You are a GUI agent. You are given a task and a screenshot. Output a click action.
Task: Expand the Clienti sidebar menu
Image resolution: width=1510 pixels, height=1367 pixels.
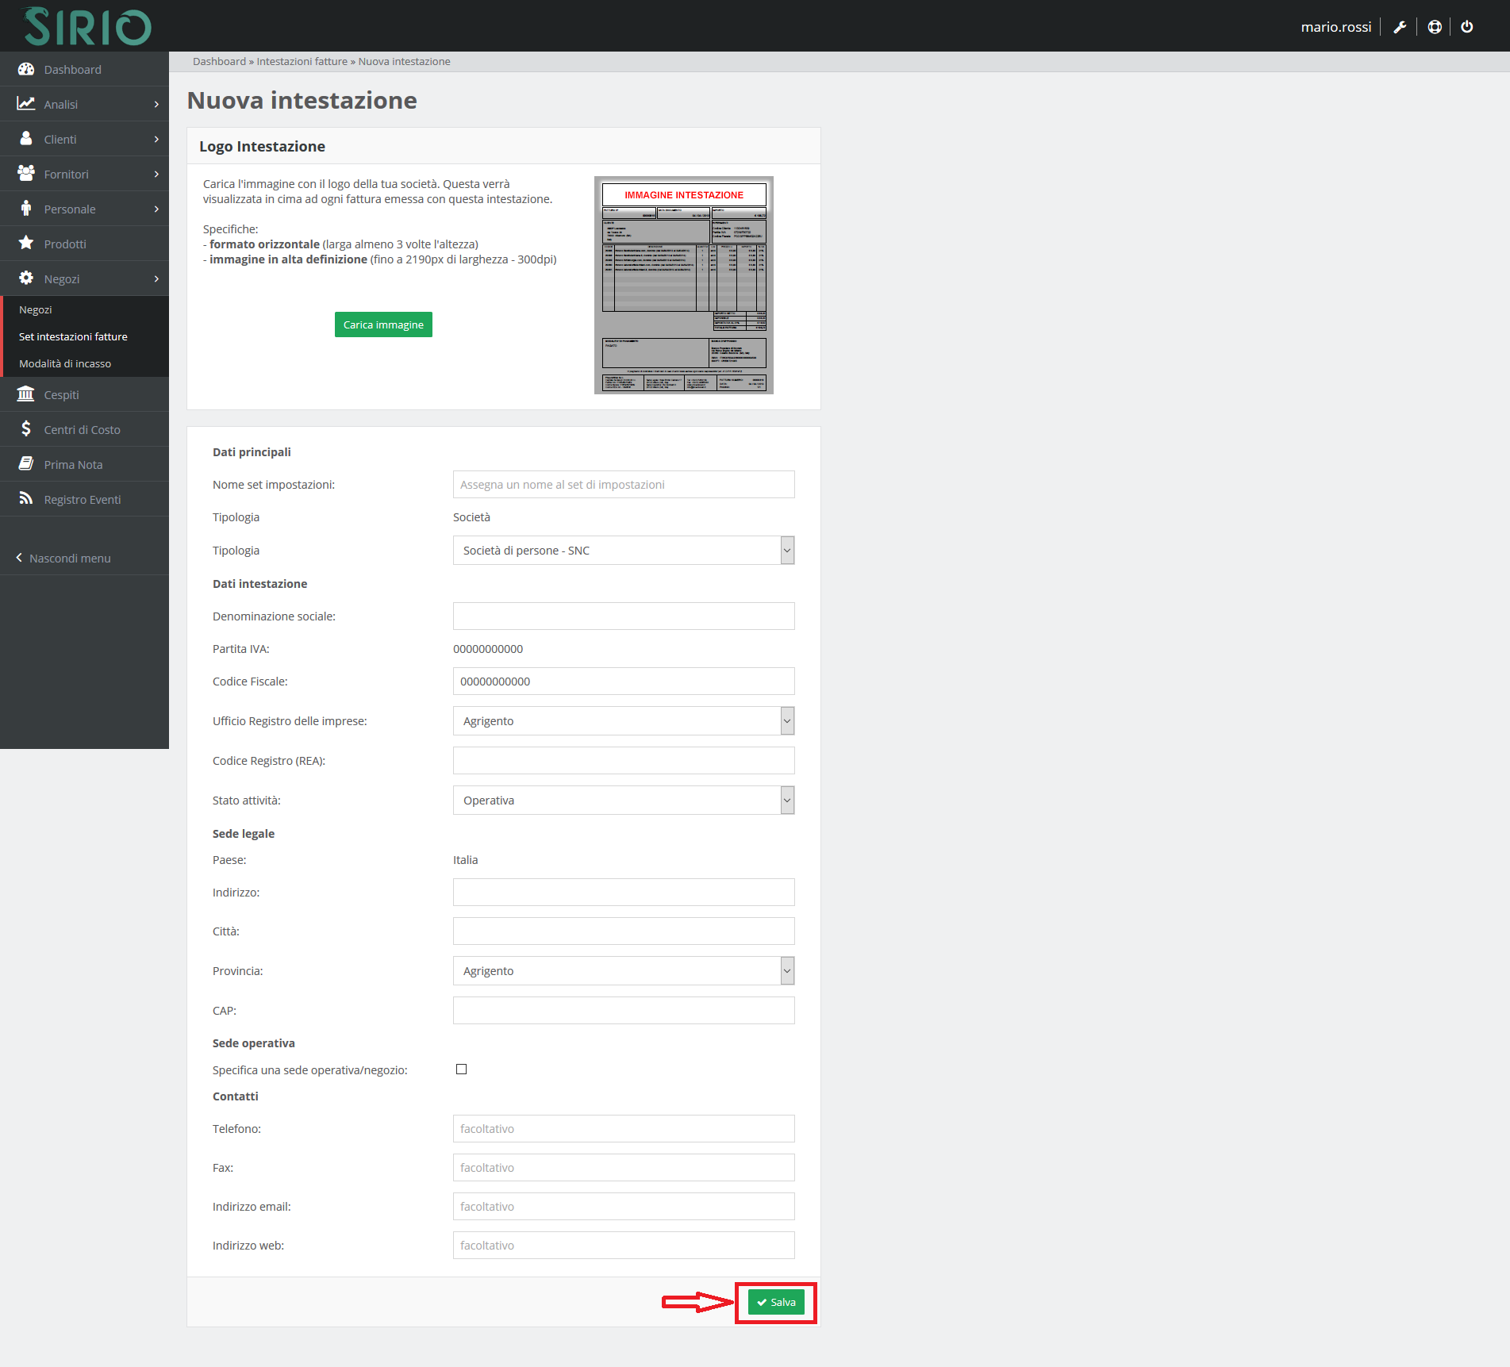coord(84,140)
